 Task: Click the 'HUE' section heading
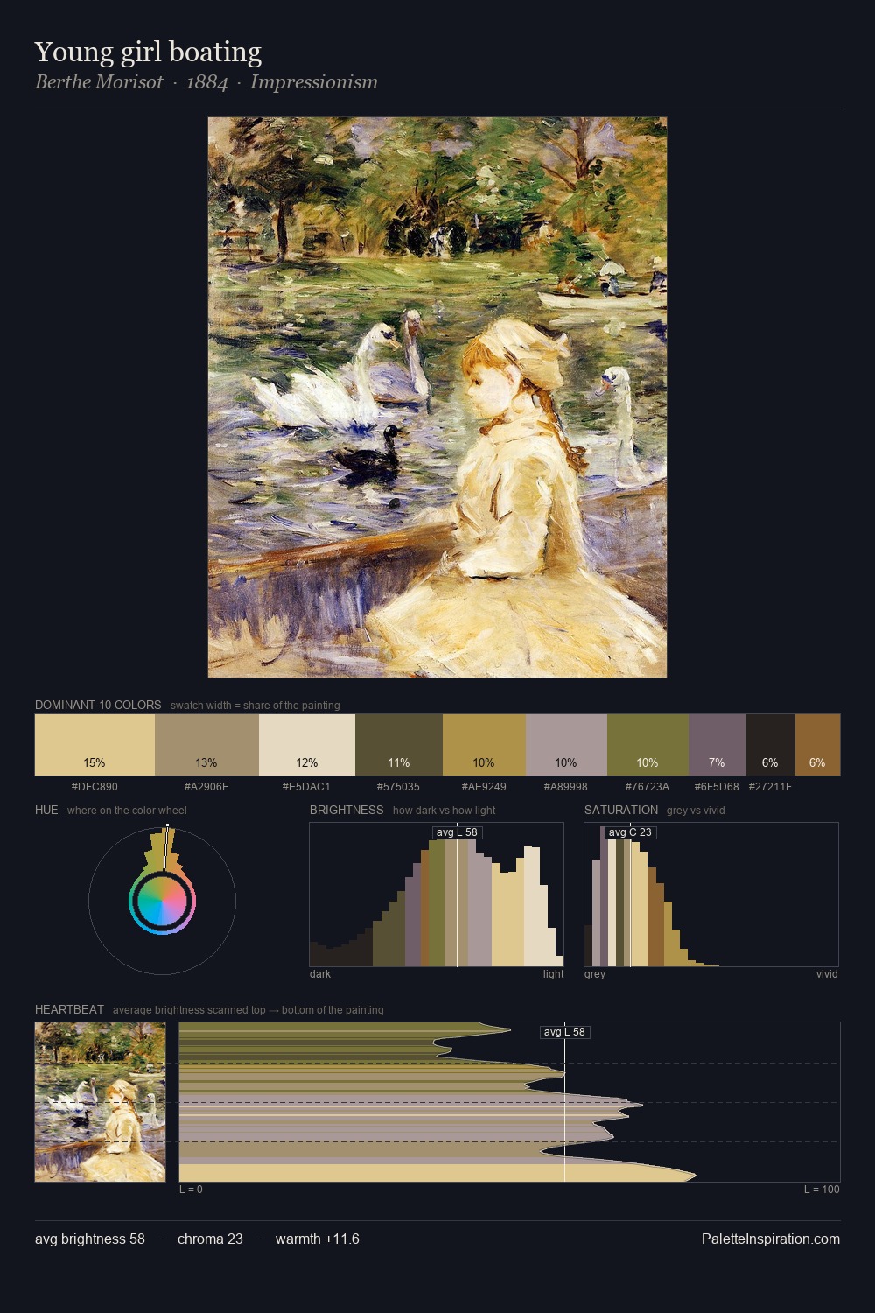(46, 810)
